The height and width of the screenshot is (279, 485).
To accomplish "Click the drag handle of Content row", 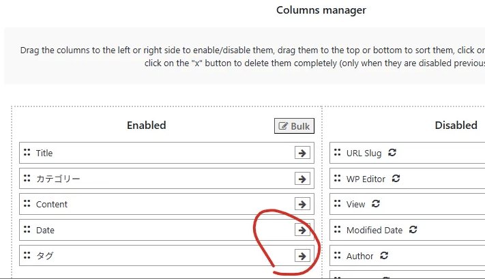I will pos(27,204).
